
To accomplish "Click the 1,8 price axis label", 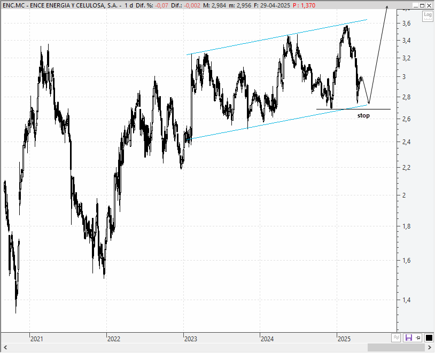I will click(x=407, y=226).
